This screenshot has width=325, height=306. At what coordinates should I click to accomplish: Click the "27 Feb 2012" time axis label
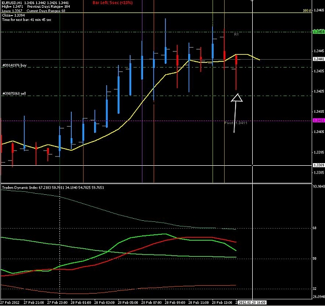point(10,302)
